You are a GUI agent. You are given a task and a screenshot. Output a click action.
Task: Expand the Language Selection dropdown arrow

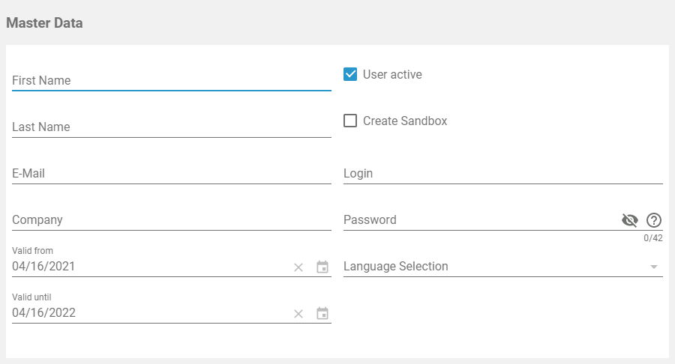[653, 267]
